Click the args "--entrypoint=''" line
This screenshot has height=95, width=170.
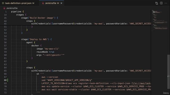pos(50,55)
